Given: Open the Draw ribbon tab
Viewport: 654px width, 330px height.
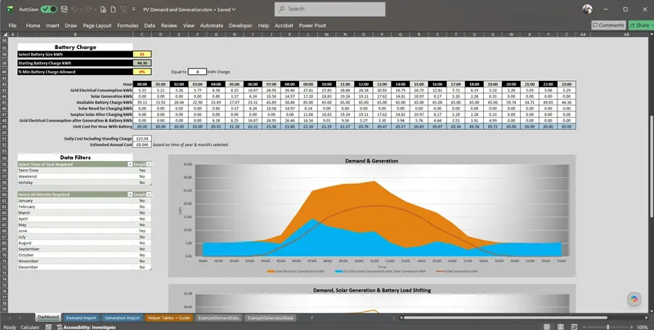Looking at the screenshot, I should (x=70, y=25).
